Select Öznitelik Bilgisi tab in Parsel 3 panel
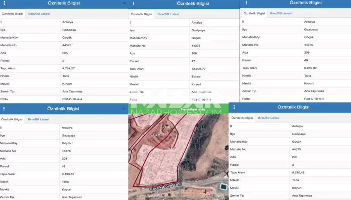The image size is (351, 200). tap(242, 118)
